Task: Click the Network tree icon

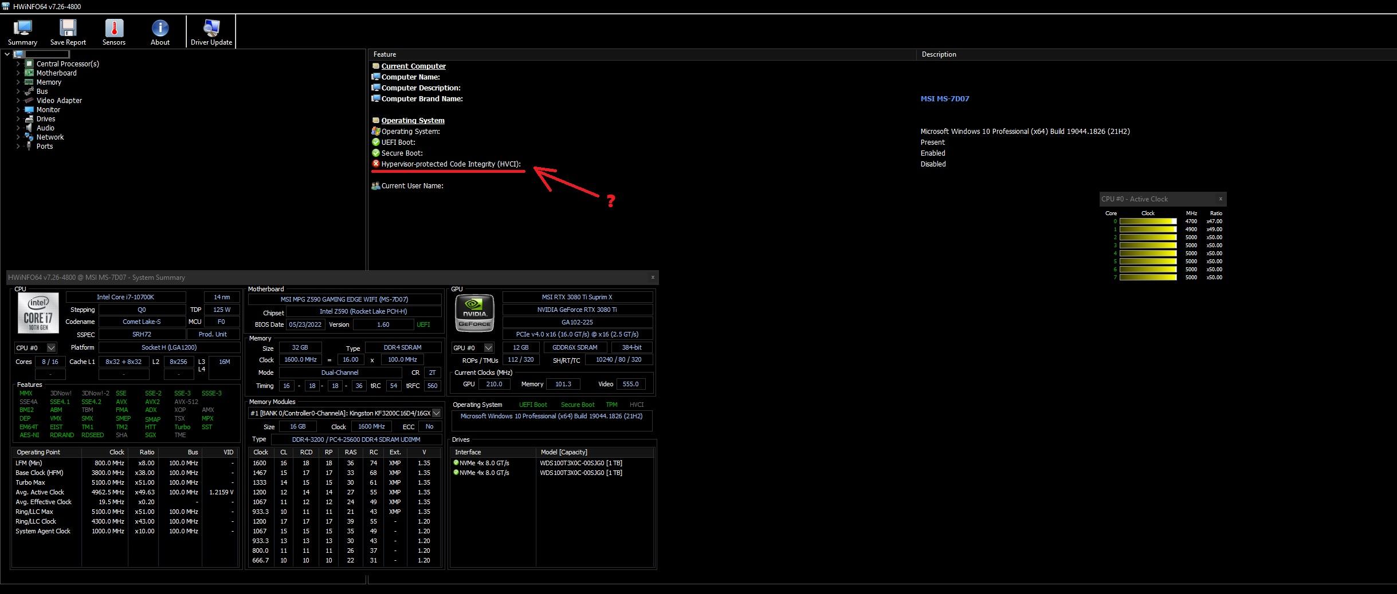Action: coord(29,137)
